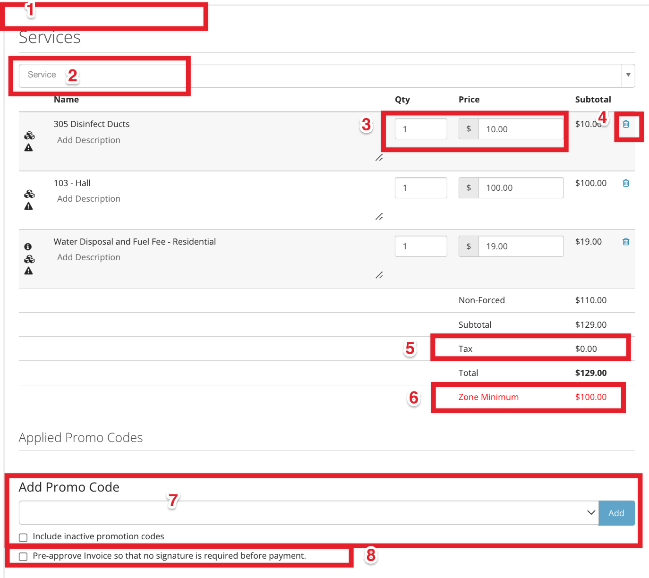Click the price field showing 100.00
Screen dimensions: 649x578
tap(521, 188)
